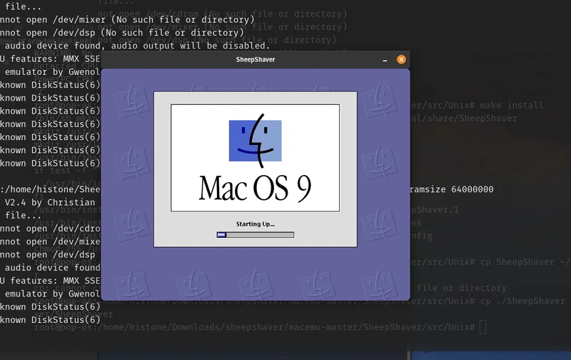
Task: Click 'al/share/SheepShaver' terminal text
Action: tap(463, 119)
